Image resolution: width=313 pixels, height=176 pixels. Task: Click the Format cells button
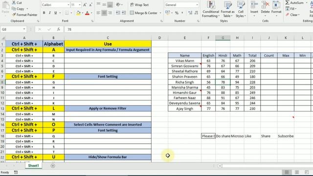click(x=276, y=9)
